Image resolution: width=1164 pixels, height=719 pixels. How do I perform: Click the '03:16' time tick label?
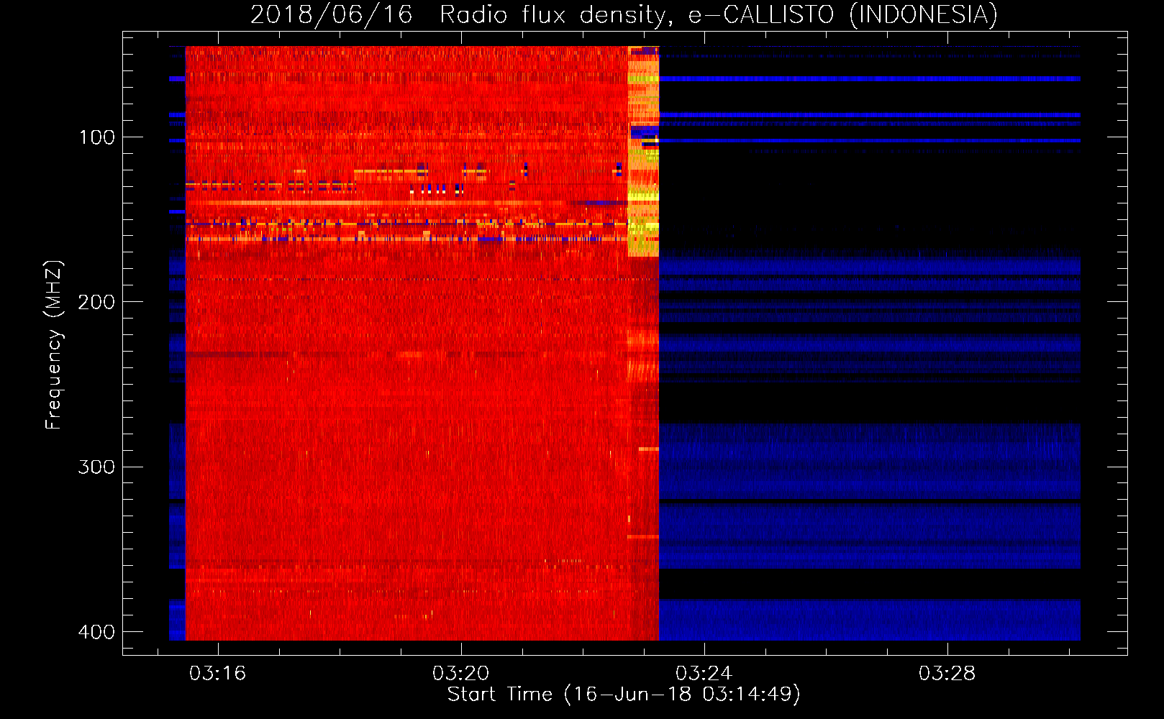point(217,674)
